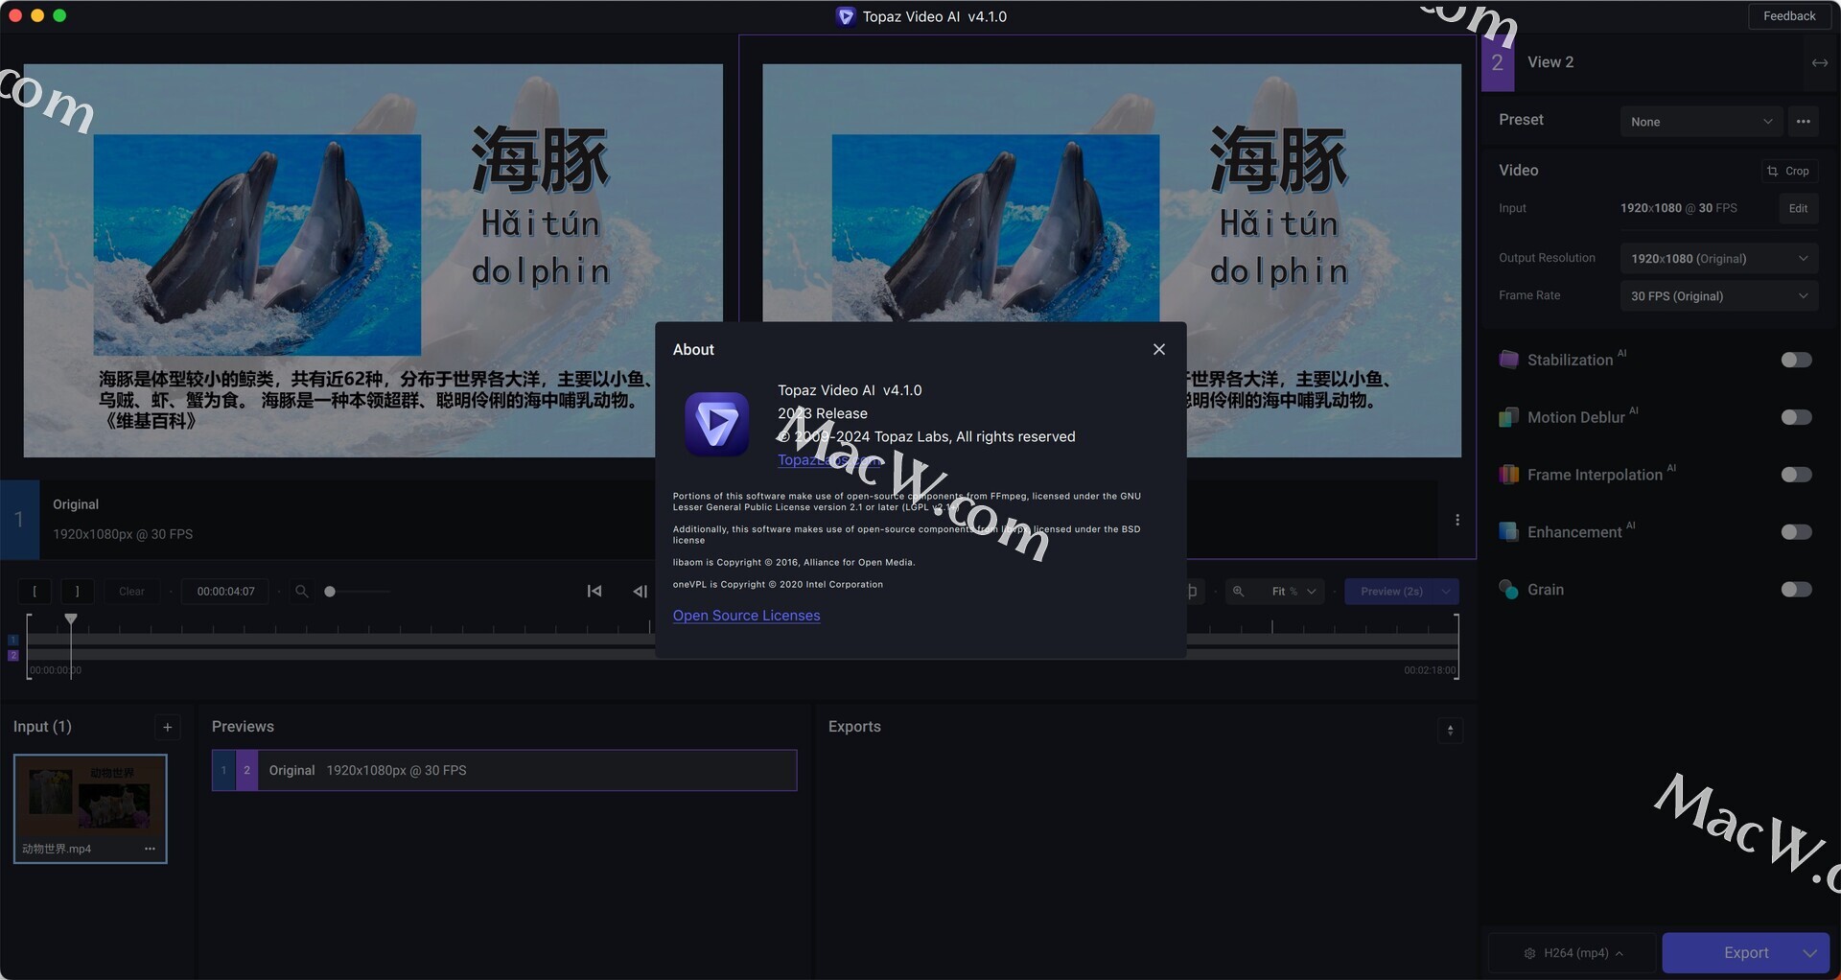
Task: Click the Preview (2s) button
Action: [x=1390, y=592]
